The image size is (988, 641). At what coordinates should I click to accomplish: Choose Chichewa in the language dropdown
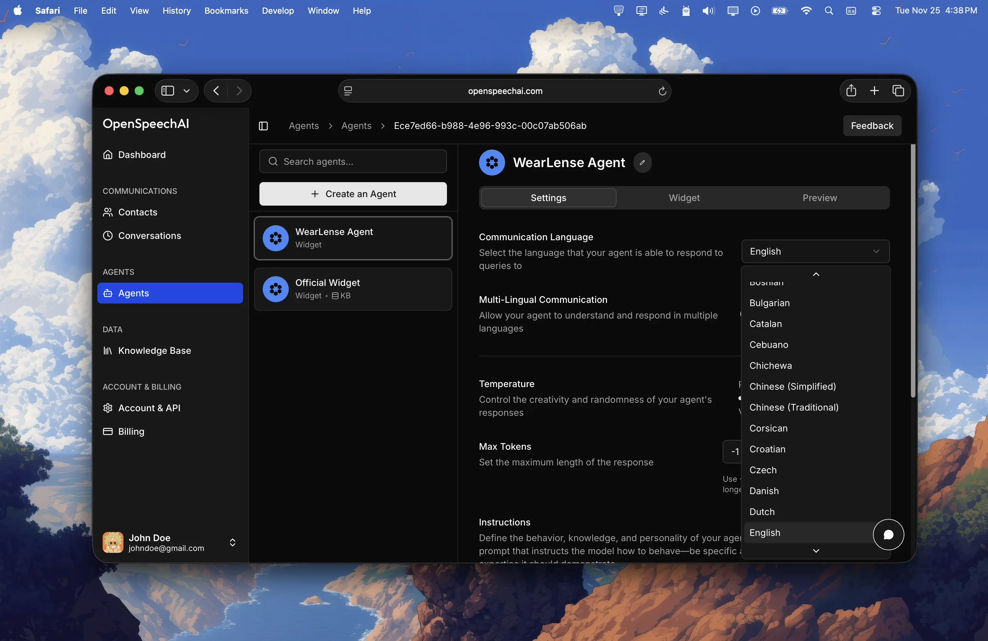[815, 366]
